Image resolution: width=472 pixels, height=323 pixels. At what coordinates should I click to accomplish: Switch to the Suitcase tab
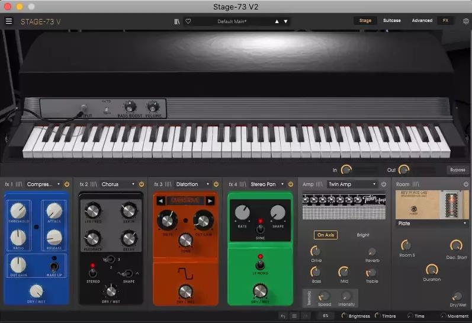click(x=392, y=21)
